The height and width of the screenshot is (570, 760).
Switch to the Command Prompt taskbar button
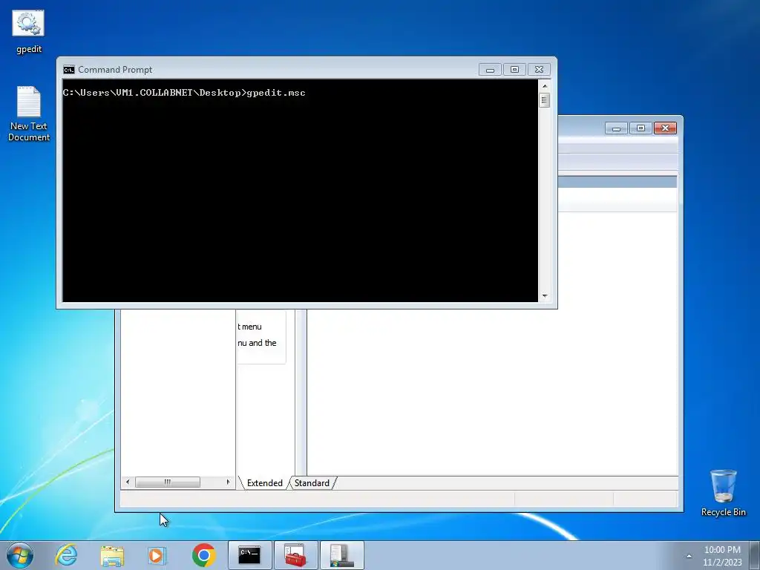point(249,555)
